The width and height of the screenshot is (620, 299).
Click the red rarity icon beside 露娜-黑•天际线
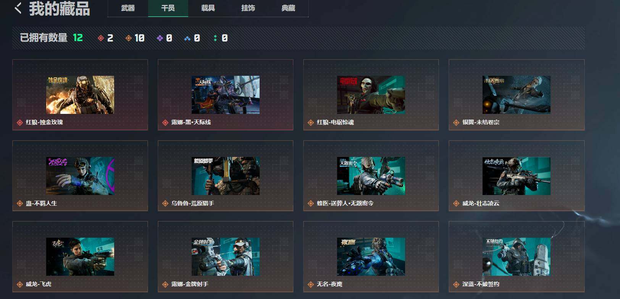point(165,123)
